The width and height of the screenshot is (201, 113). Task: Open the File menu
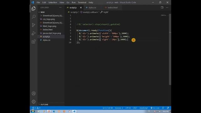pyautogui.click(x=38, y=3)
